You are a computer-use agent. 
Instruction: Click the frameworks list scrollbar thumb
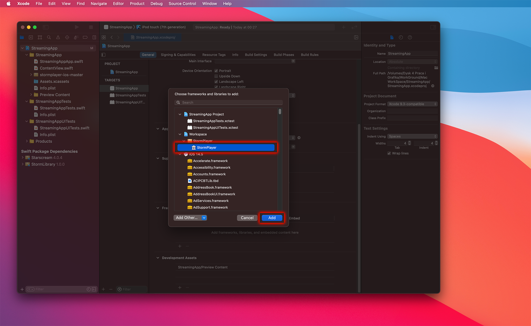(280, 112)
